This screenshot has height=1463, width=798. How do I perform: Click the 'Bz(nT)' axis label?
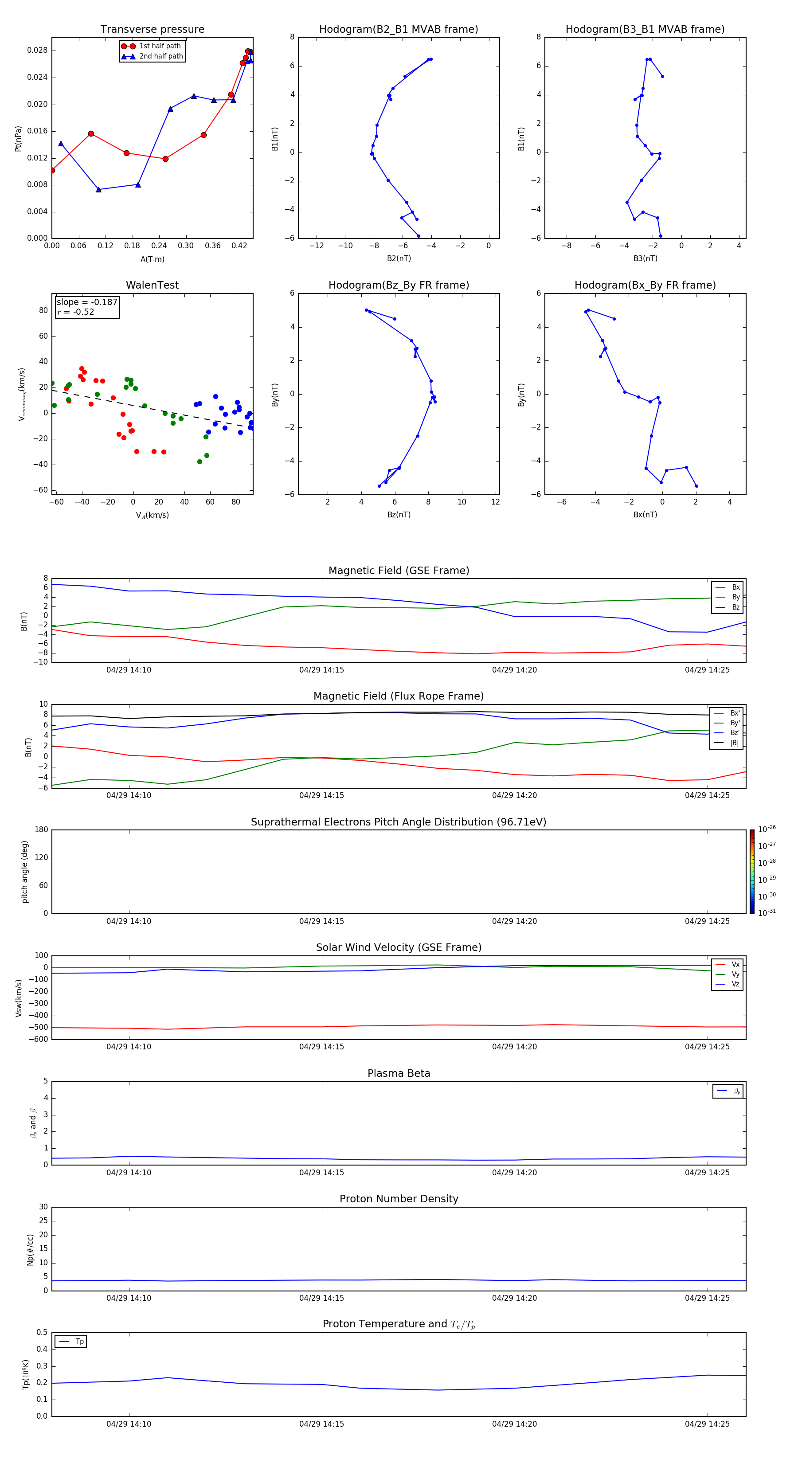click(x=399, y=515)
